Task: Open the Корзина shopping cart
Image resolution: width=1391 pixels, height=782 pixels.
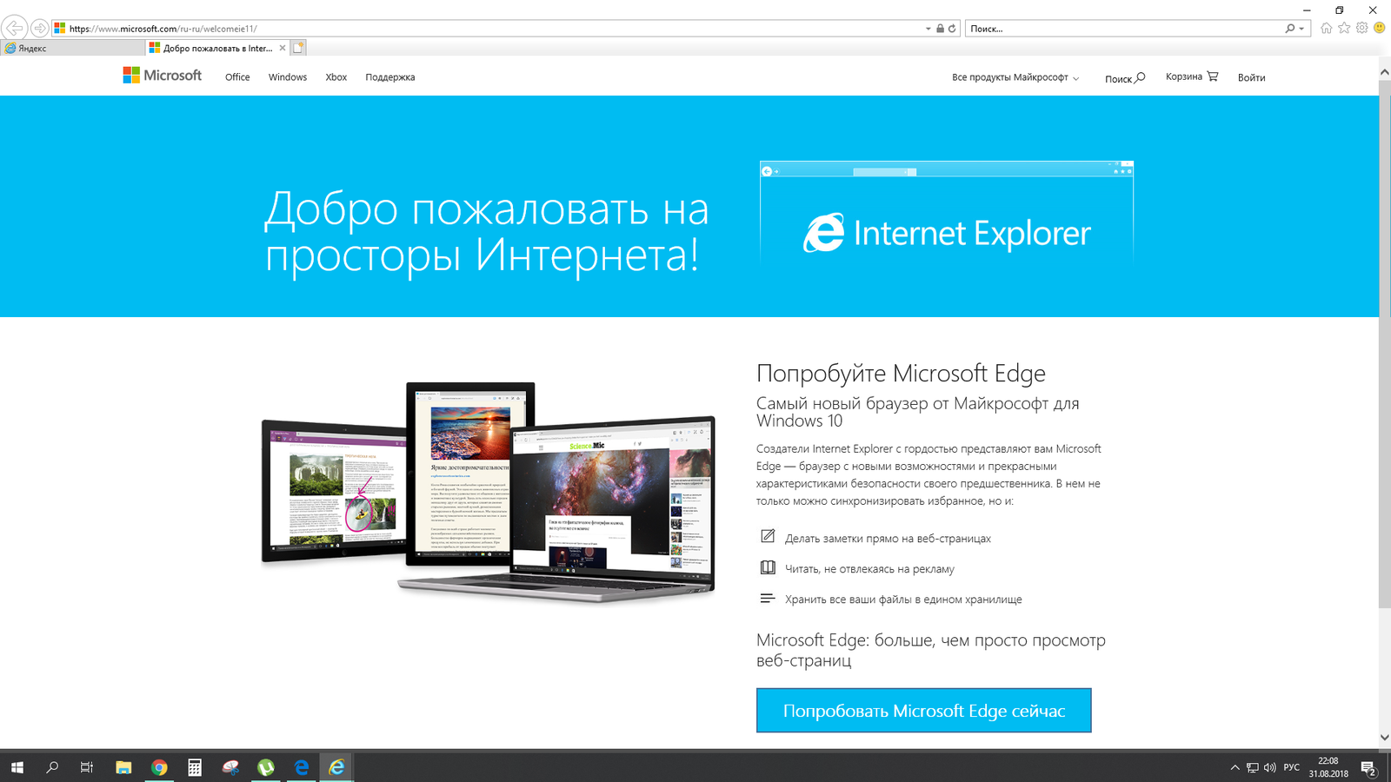Action: [x=1192, y=76]
